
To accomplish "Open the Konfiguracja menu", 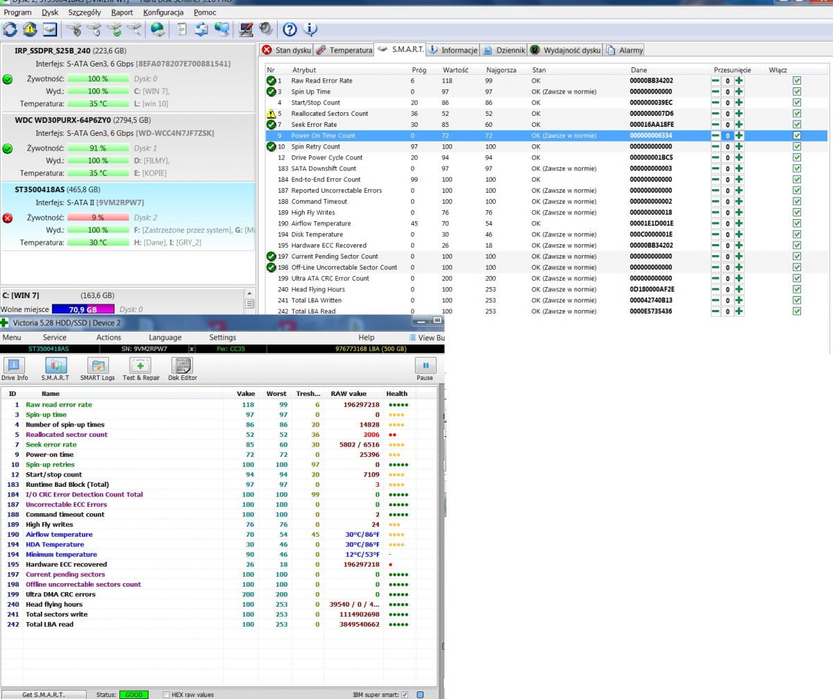I will (164, 12).
